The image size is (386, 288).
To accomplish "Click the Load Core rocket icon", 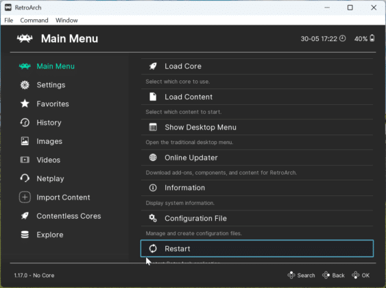I will pyautogui.click(x=153, y=67).
